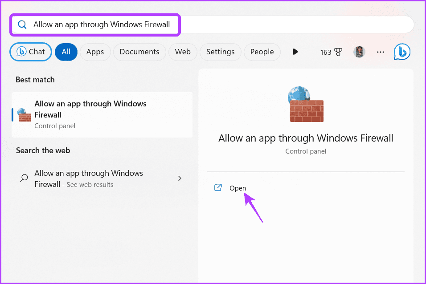Click Open to launch Control panel item
Viewport: 426px width, 284px height.
[238, 188]
